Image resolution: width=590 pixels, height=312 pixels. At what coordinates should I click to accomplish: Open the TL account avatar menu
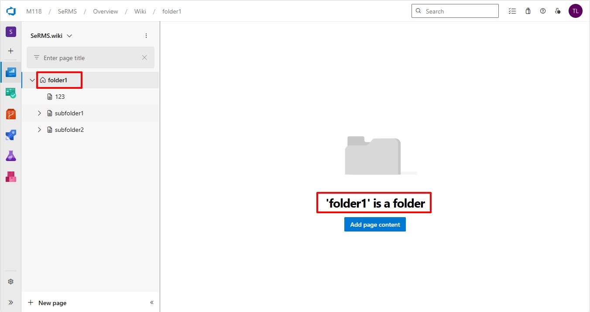tap(575, 11)
